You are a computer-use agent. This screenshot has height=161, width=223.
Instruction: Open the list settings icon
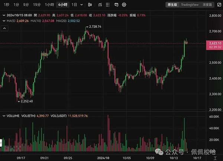click(x=108, y=5)
